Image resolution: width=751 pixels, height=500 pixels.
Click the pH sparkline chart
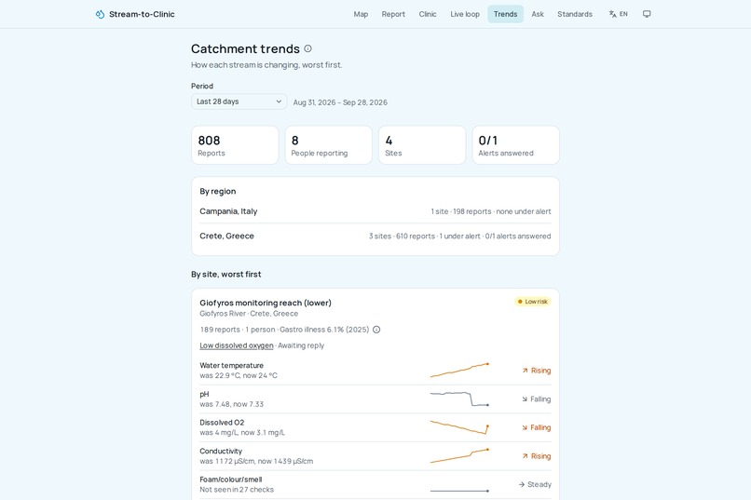[x=459, y=399]
